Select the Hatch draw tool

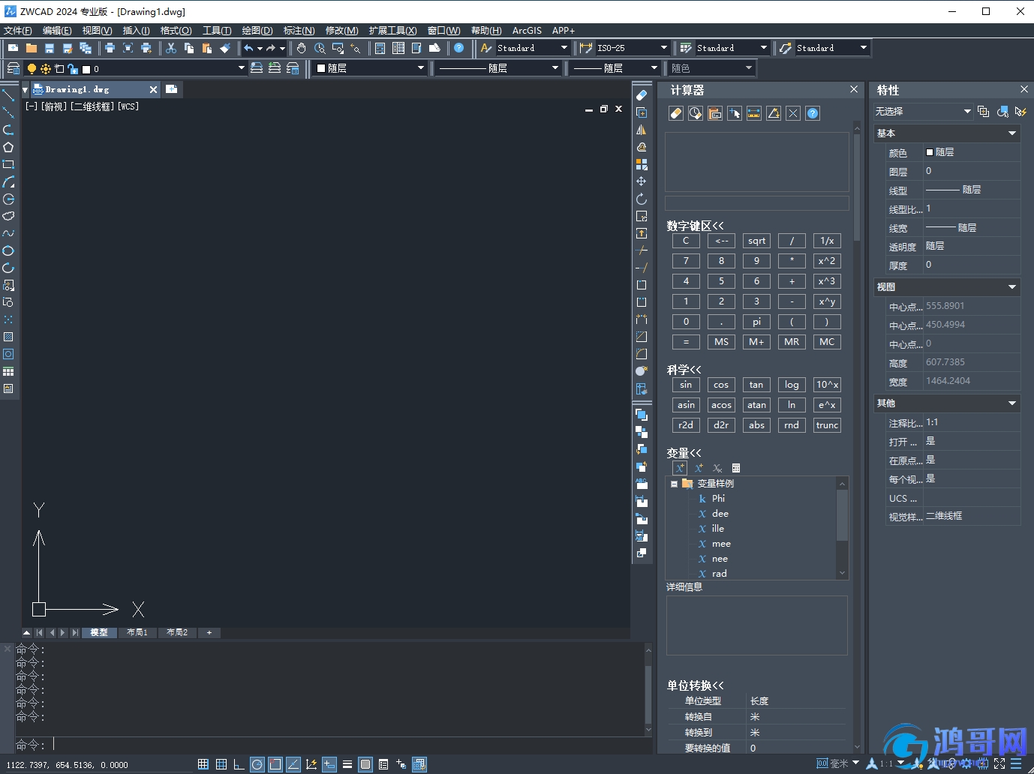8,337
